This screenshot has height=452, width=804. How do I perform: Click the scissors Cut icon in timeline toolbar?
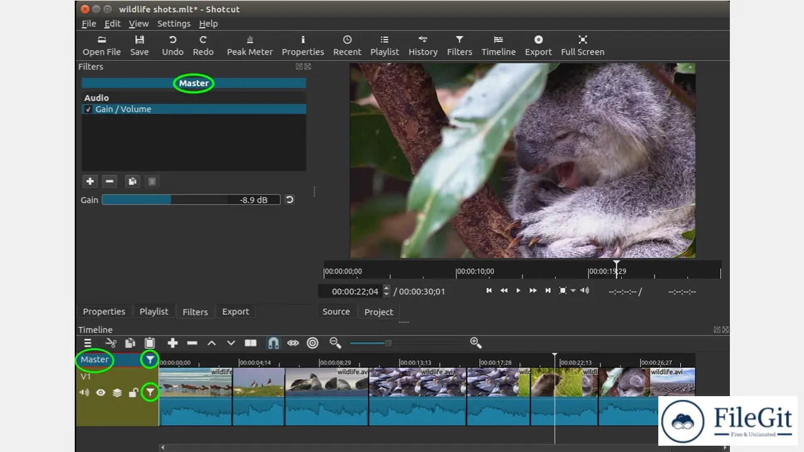(111, 343)
